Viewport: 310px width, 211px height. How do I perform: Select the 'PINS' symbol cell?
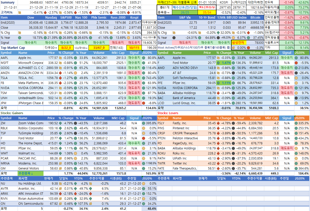coord(165,128)
